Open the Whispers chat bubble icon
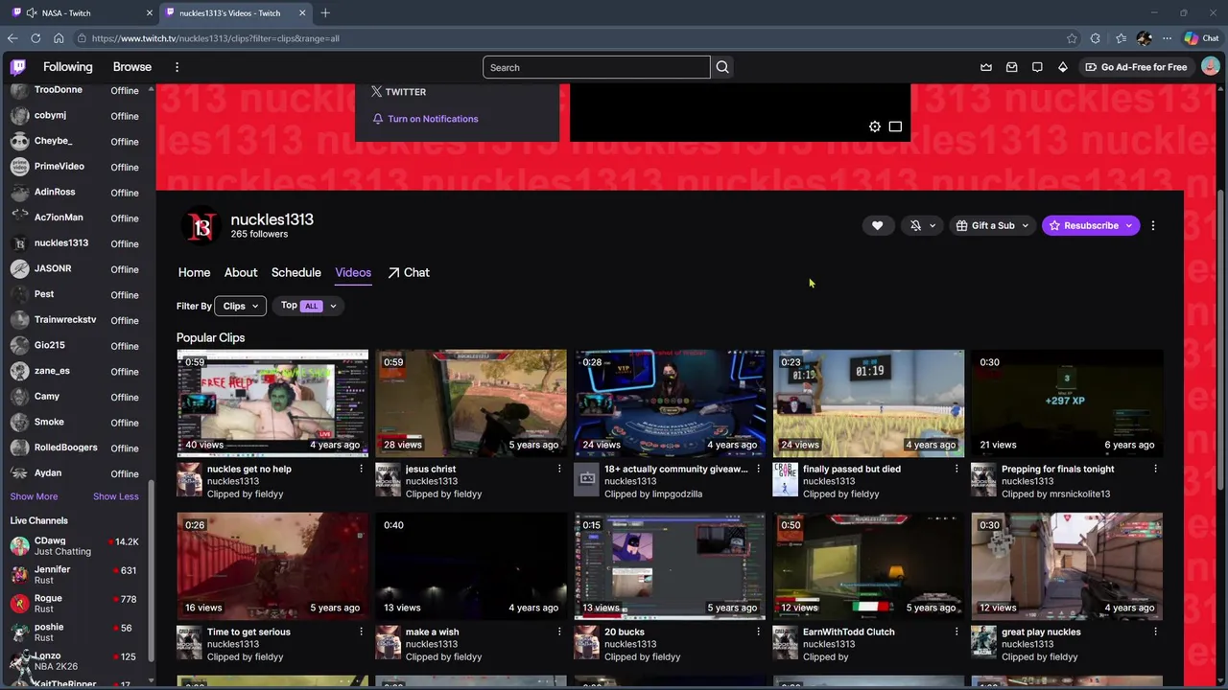Screen dimensions: 1228x690 coord(1037,67)
